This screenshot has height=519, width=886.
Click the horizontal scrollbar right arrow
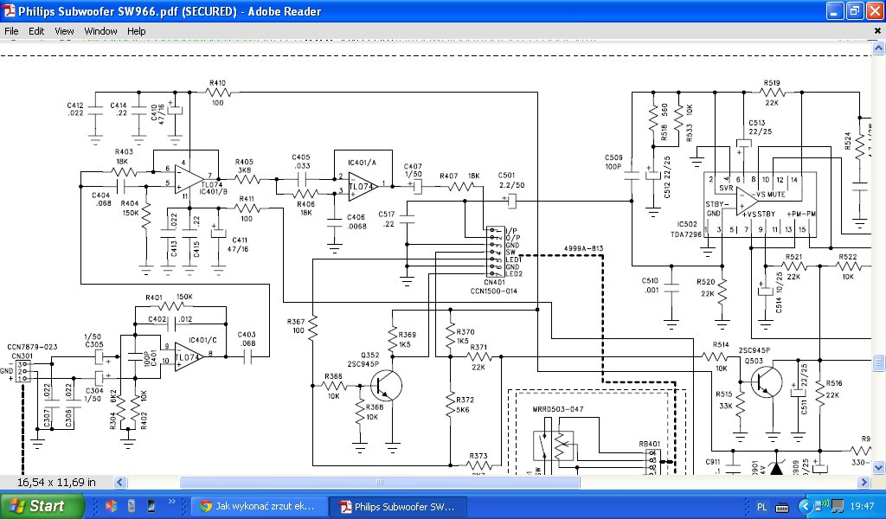coord(864,483)
